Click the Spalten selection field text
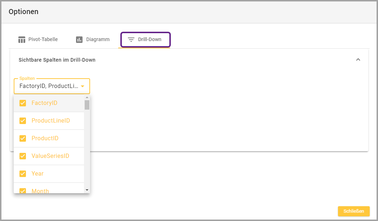378x221 pixels. (48, 86)
